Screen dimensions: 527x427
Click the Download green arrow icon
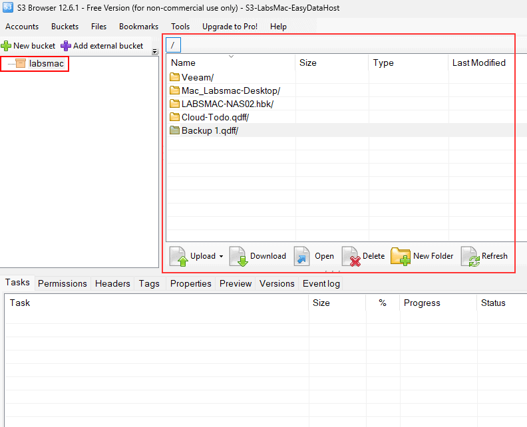[x=239, y=256]
